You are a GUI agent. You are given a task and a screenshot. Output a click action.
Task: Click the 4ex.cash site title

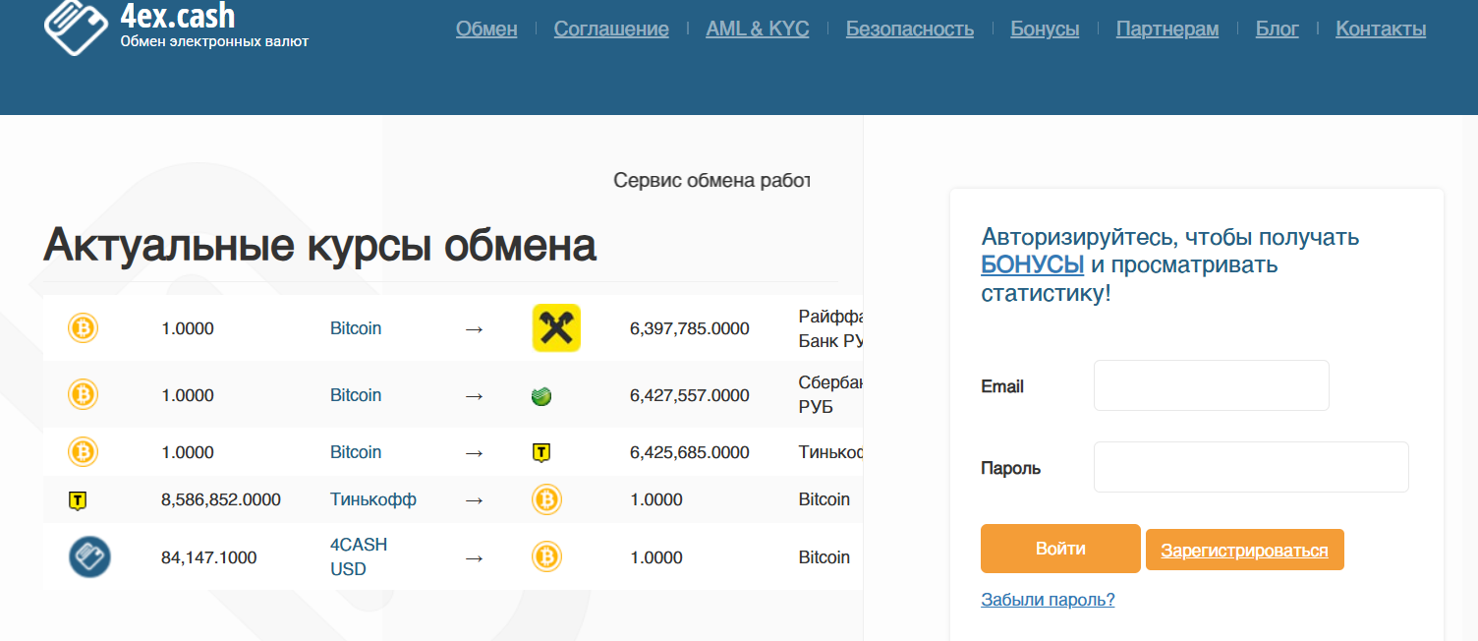(177, 15)
